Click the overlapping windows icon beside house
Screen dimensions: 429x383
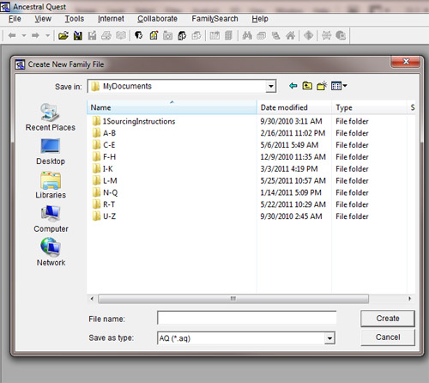pos(275,35)
